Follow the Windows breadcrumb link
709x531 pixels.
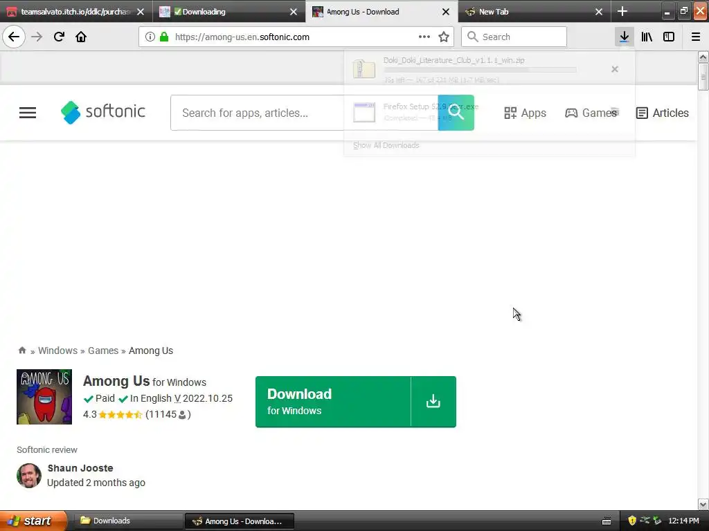57,351
